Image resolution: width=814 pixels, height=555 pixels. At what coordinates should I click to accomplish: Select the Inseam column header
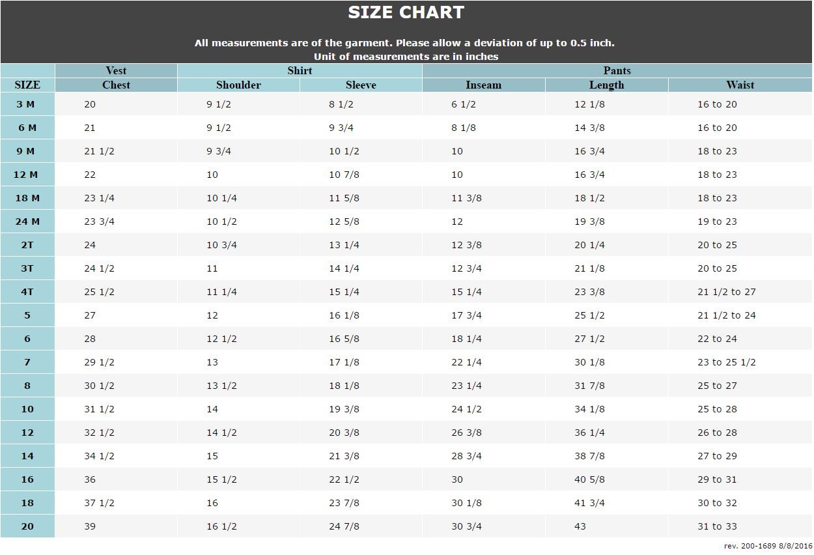[x=483, y=85]
